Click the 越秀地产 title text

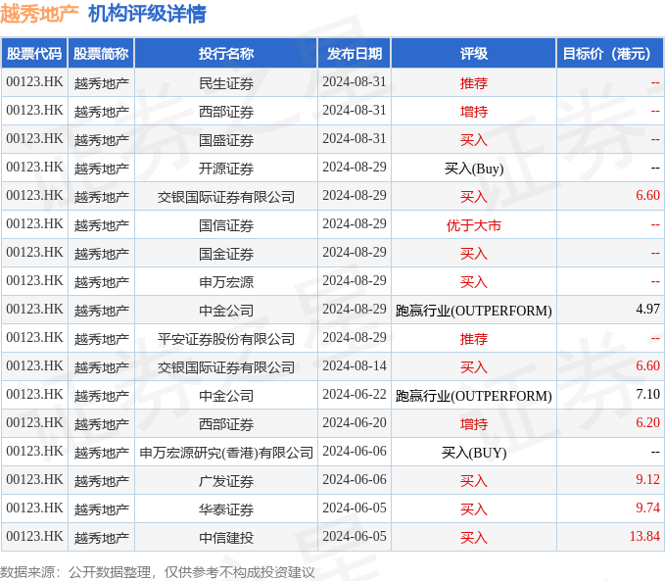(39, 14)
